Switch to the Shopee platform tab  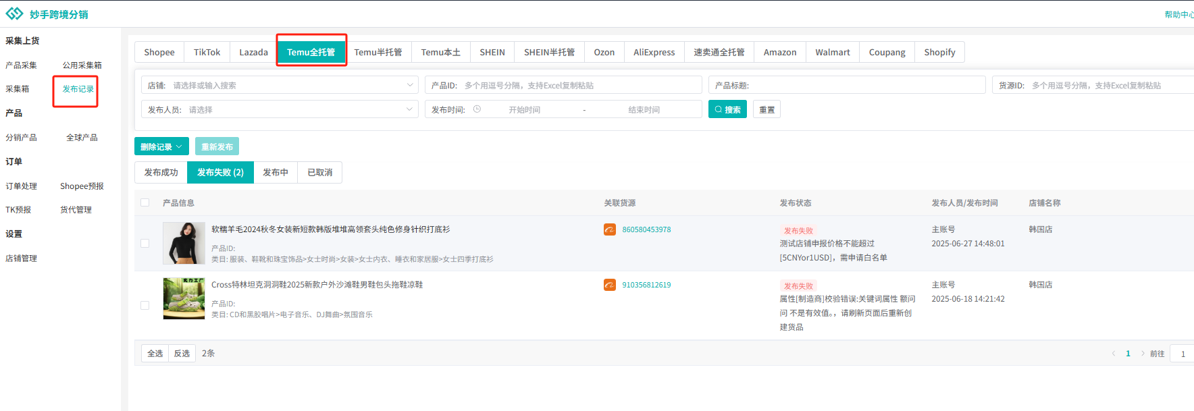click(x=159, y=52)
